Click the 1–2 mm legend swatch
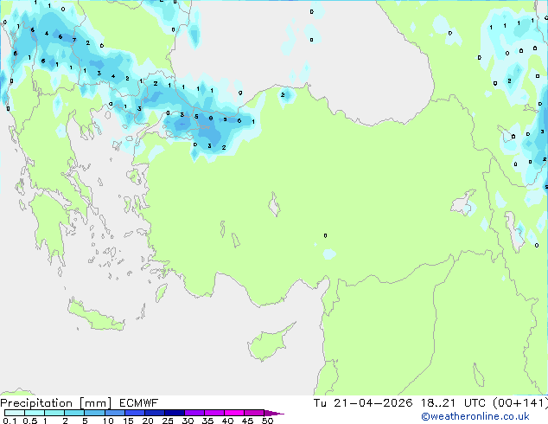The image size is (548, 424). [54, 413]
